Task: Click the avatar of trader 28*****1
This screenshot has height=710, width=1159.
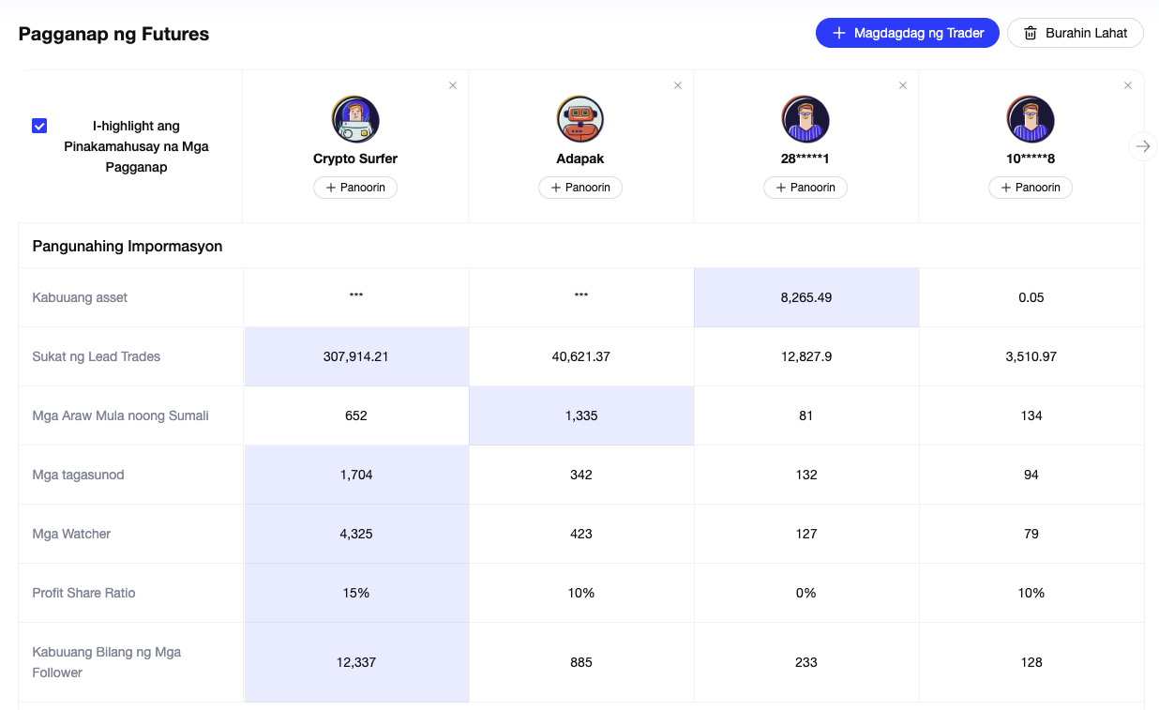Action: pyautogui.click(x=805, y=119)
